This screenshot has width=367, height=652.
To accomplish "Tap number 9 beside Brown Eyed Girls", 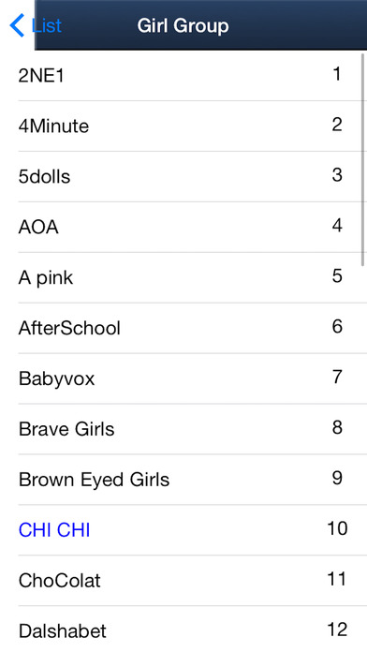I will coord(337,478).
